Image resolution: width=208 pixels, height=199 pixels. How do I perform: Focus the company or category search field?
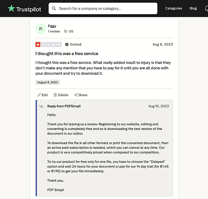[x=104, y=8]
